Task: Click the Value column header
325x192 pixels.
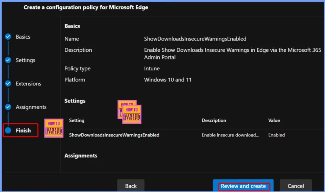Action: click(274, 120)
